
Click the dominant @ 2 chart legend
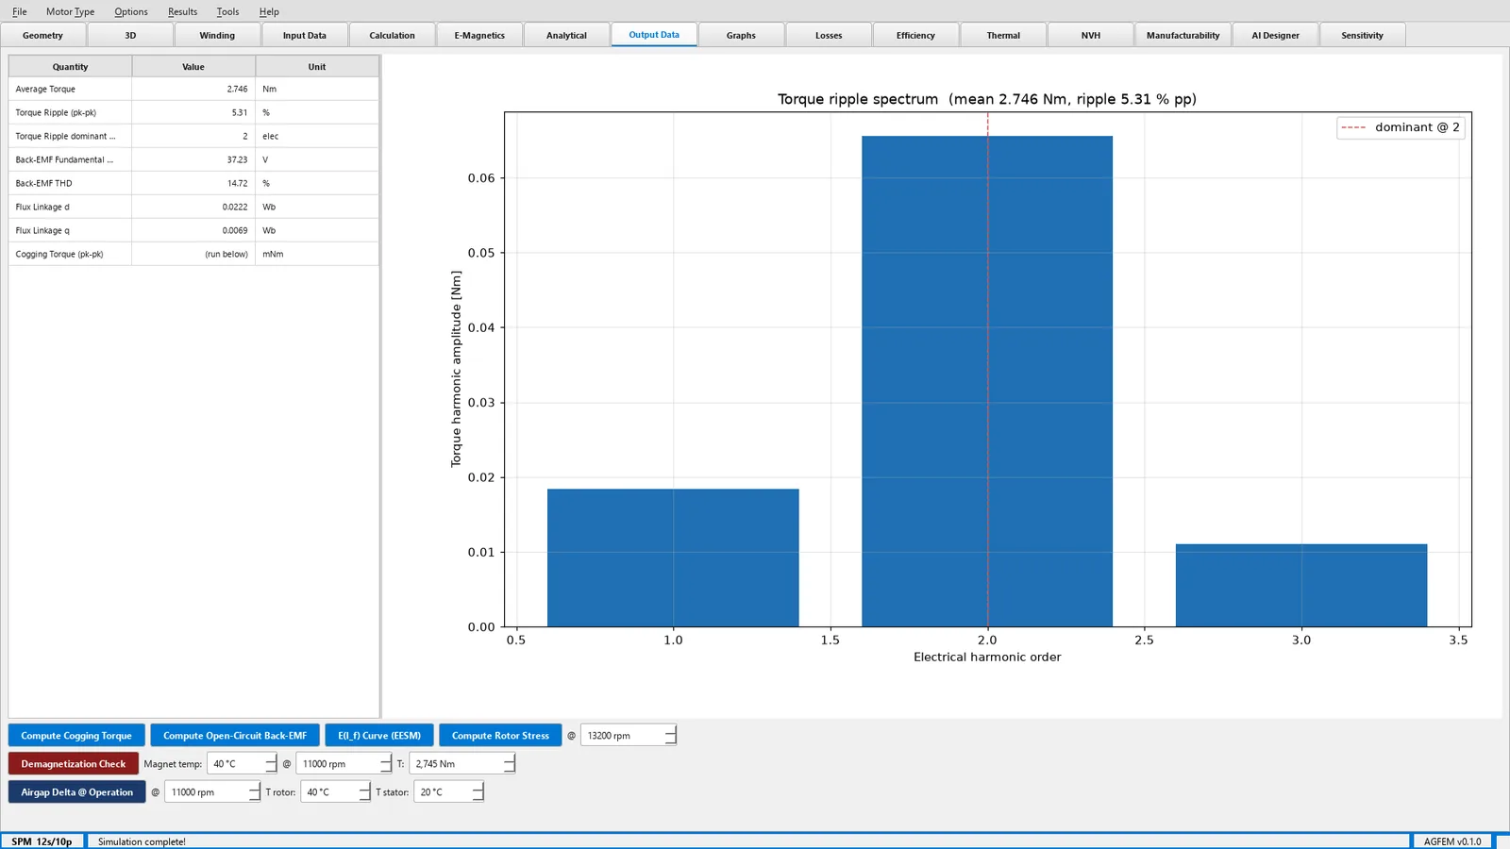pos(1401,127)
